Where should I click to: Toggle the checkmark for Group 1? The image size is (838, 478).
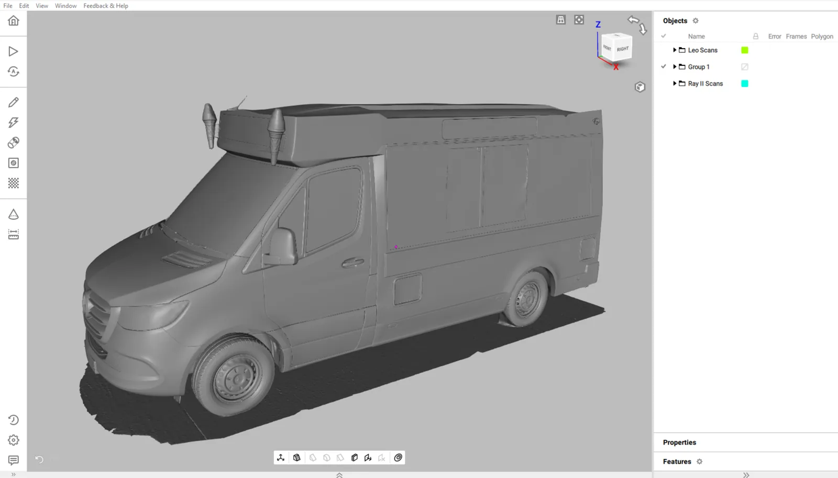(664, 66)
